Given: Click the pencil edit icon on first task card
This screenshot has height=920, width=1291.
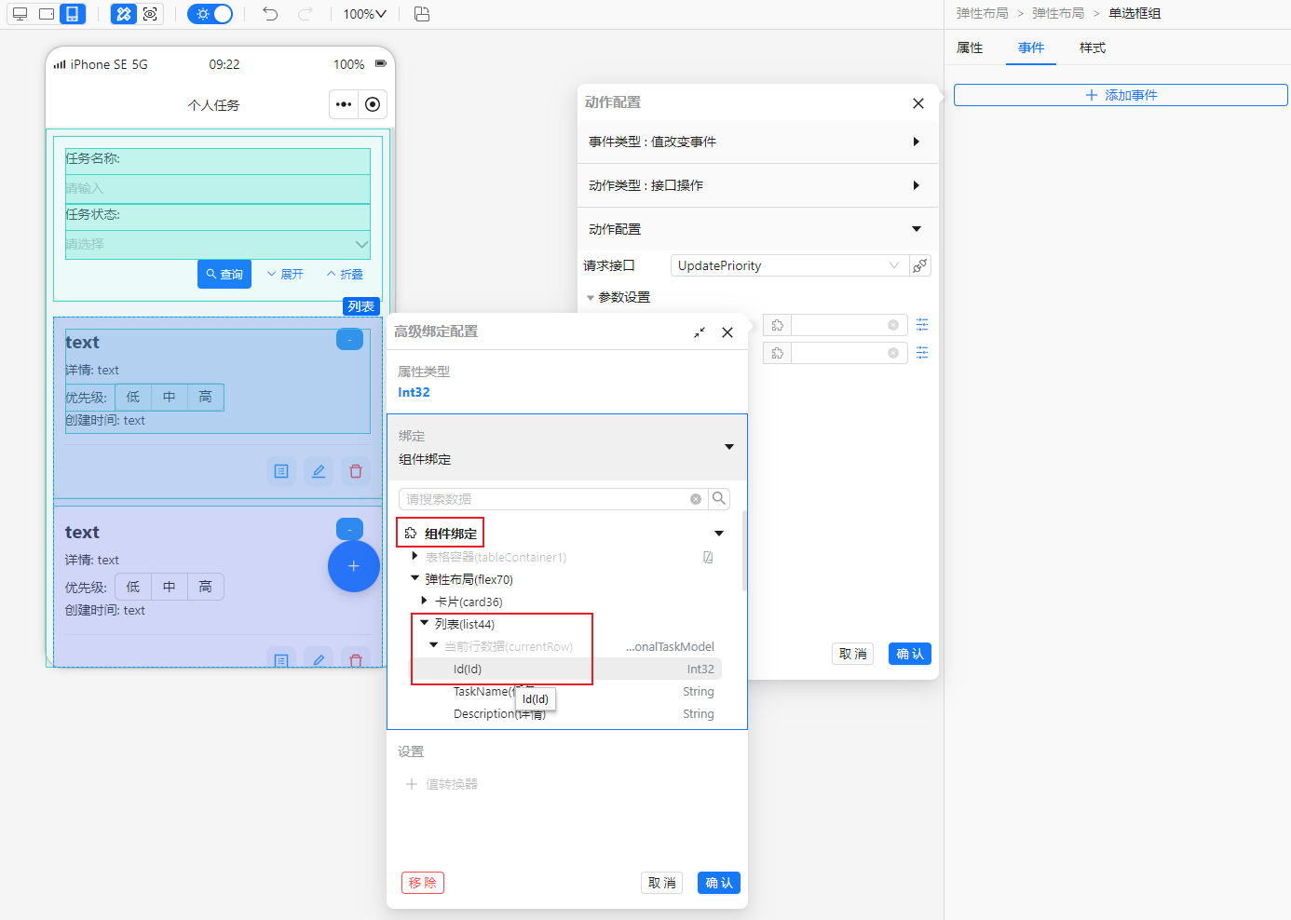Looking at the screenshot, I should (319, 471).
